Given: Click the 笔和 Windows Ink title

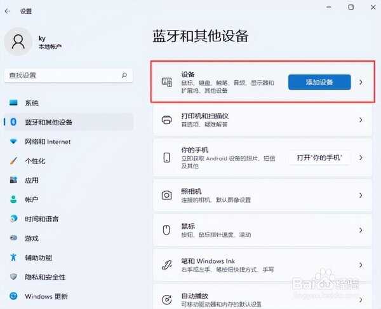Looking at the screenshot, I should coord(208,261).
